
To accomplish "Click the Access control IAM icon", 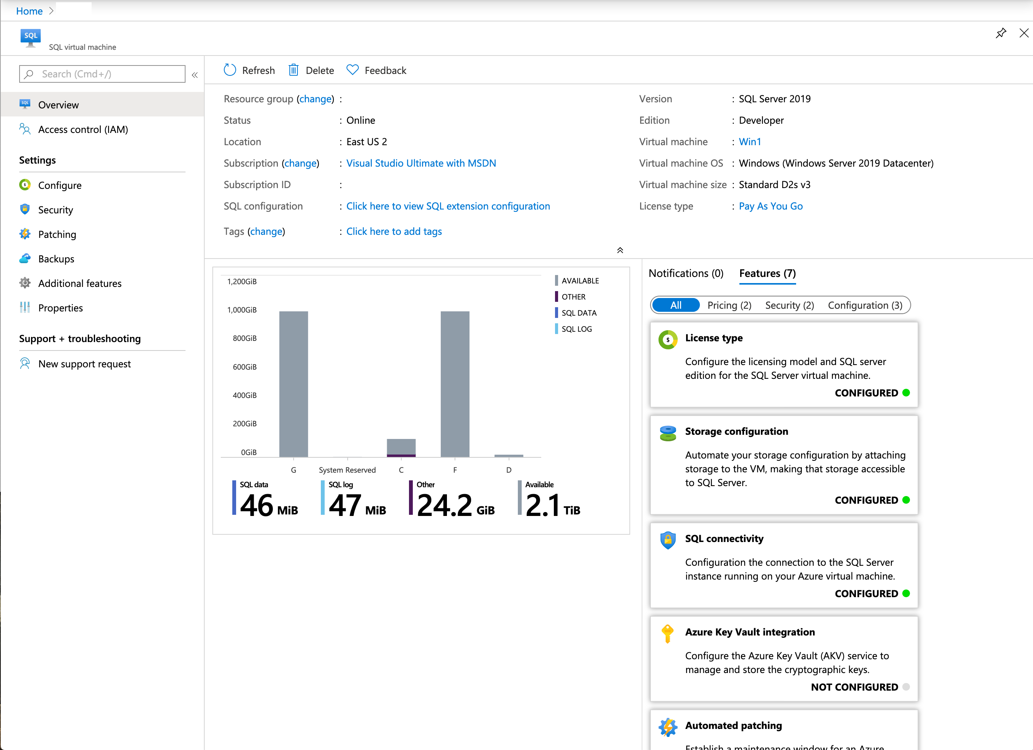I will 26,129.
